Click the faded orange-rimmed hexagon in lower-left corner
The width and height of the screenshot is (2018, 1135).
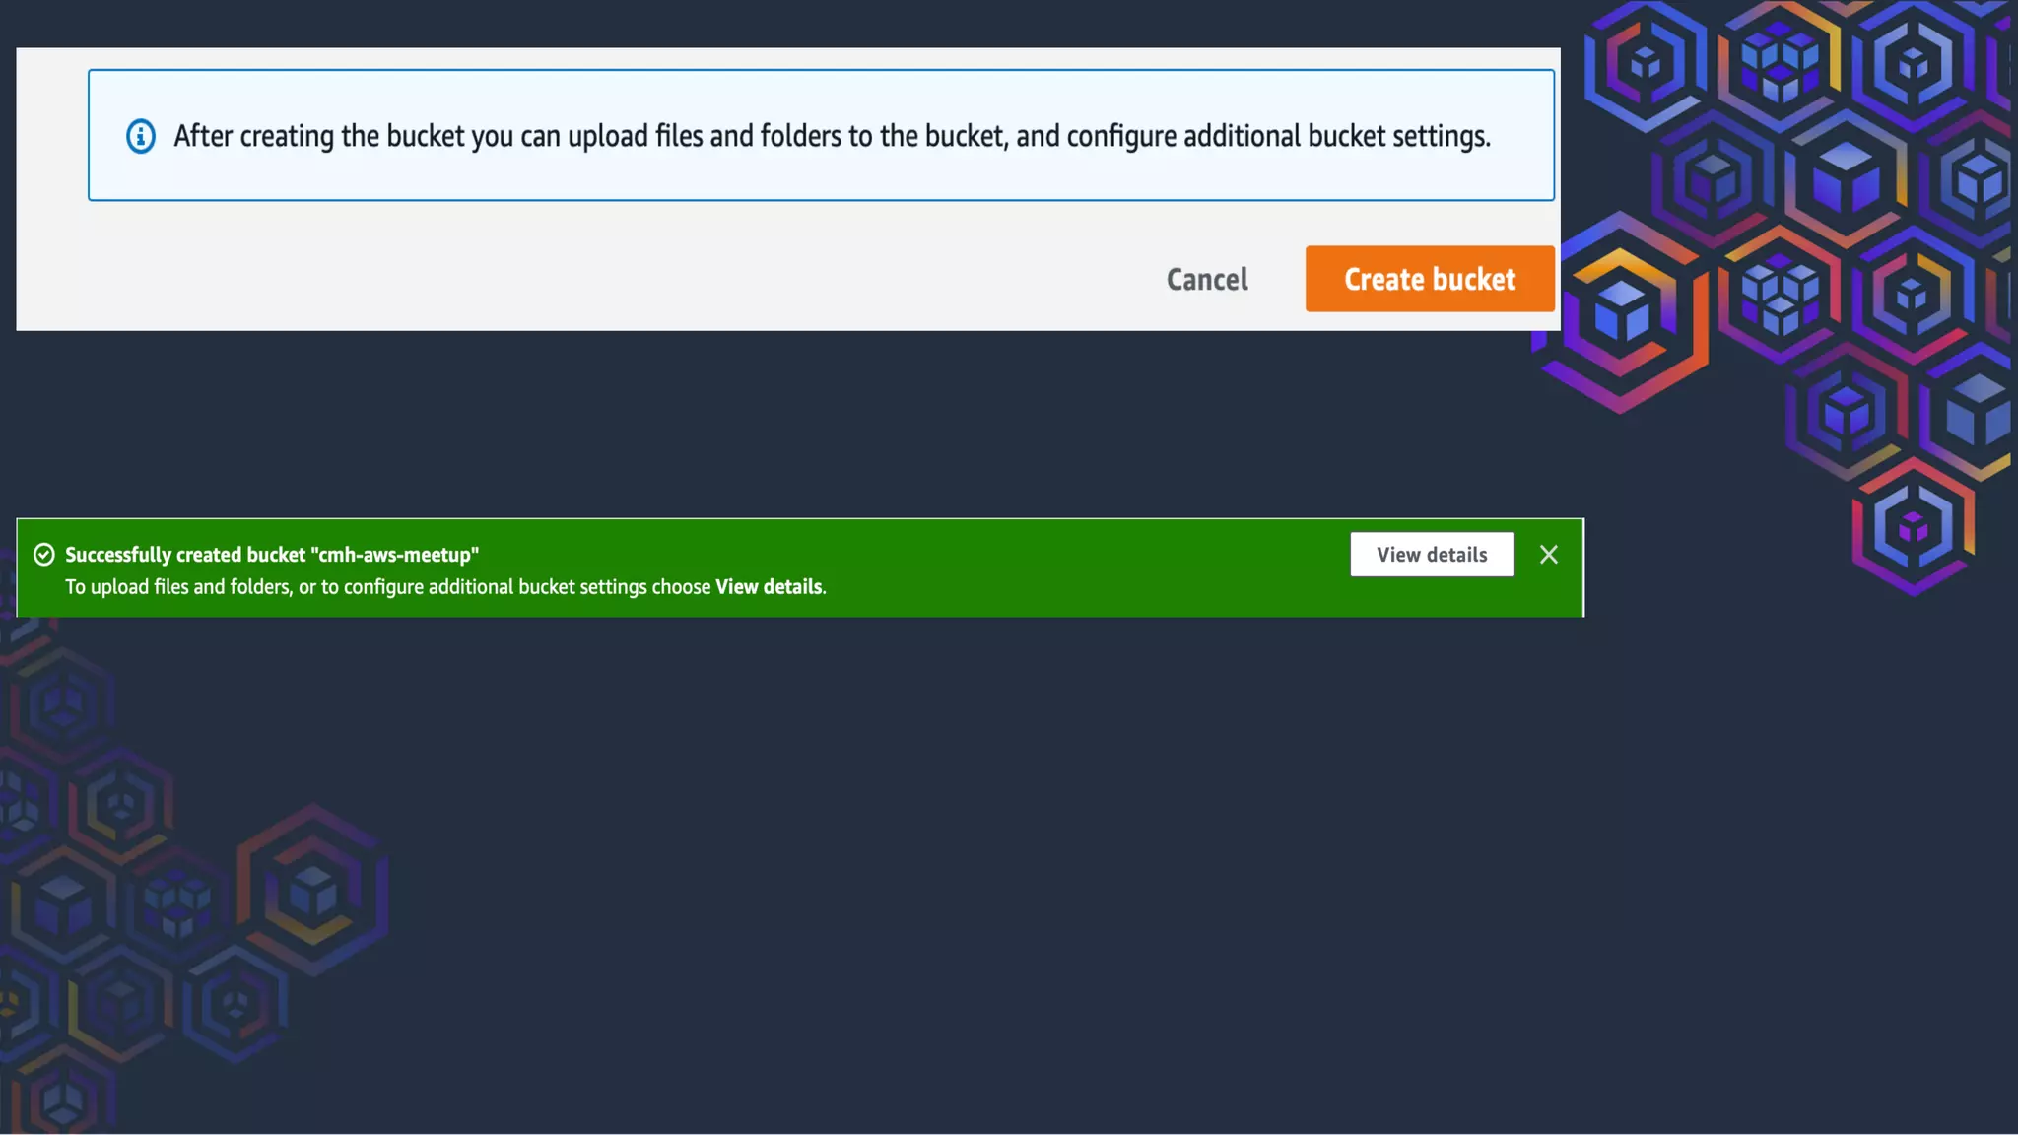click(312, 890)
